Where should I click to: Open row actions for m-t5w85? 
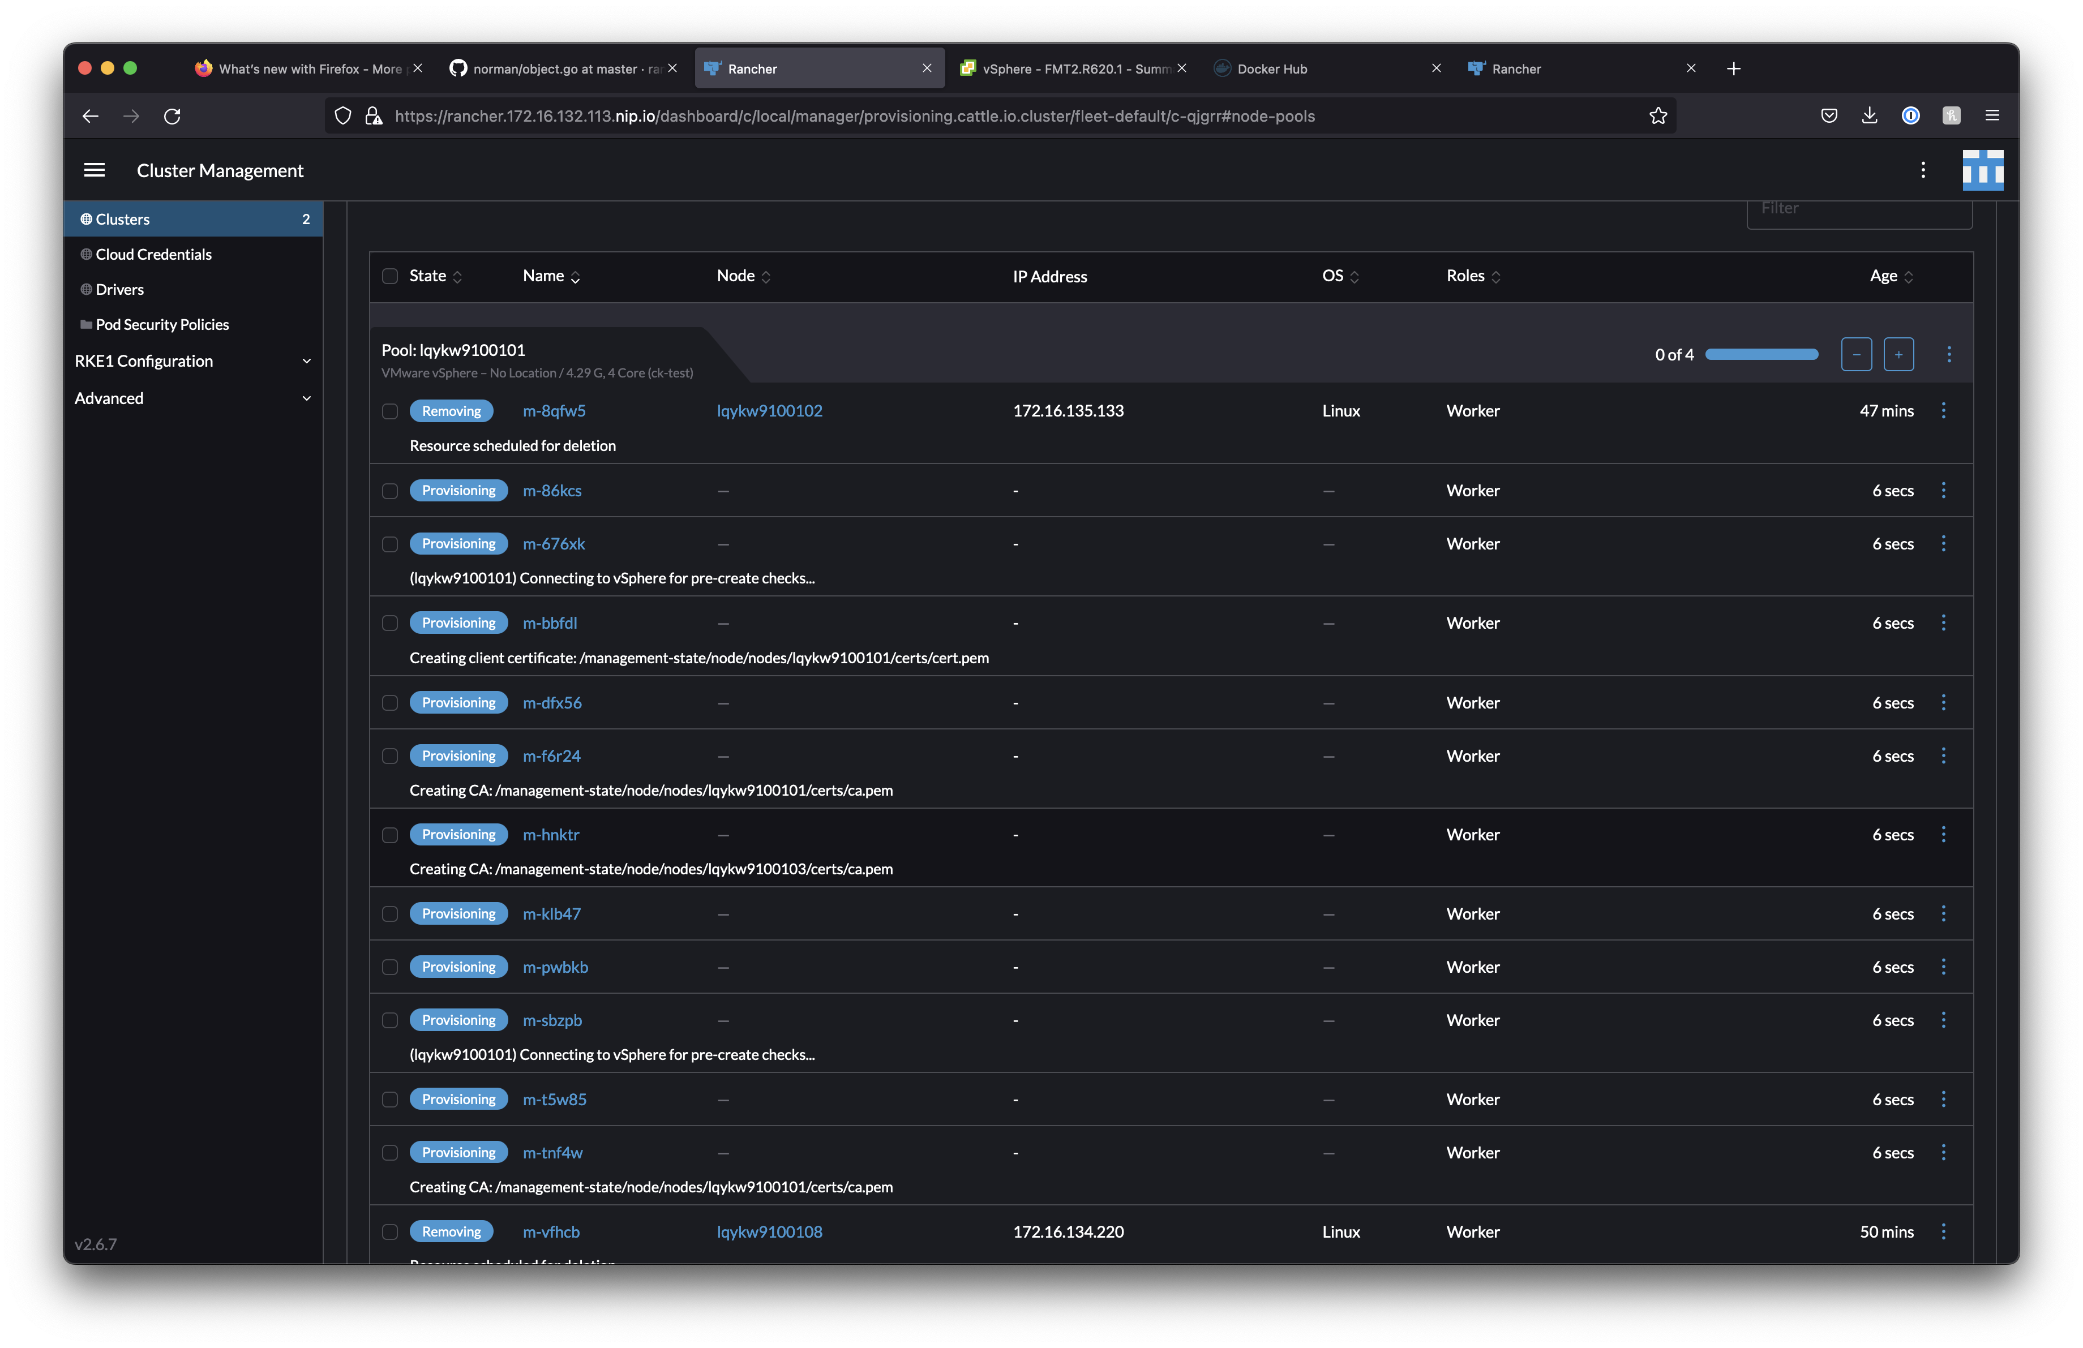coord(1943,1100)
